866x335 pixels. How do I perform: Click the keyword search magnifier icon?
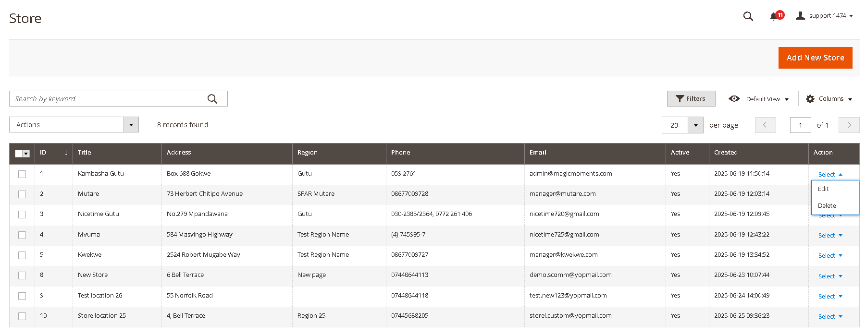pyautogui.click(x=212, y=99)
